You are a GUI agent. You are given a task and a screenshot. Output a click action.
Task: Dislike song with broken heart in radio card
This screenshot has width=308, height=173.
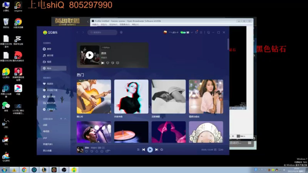112,63
